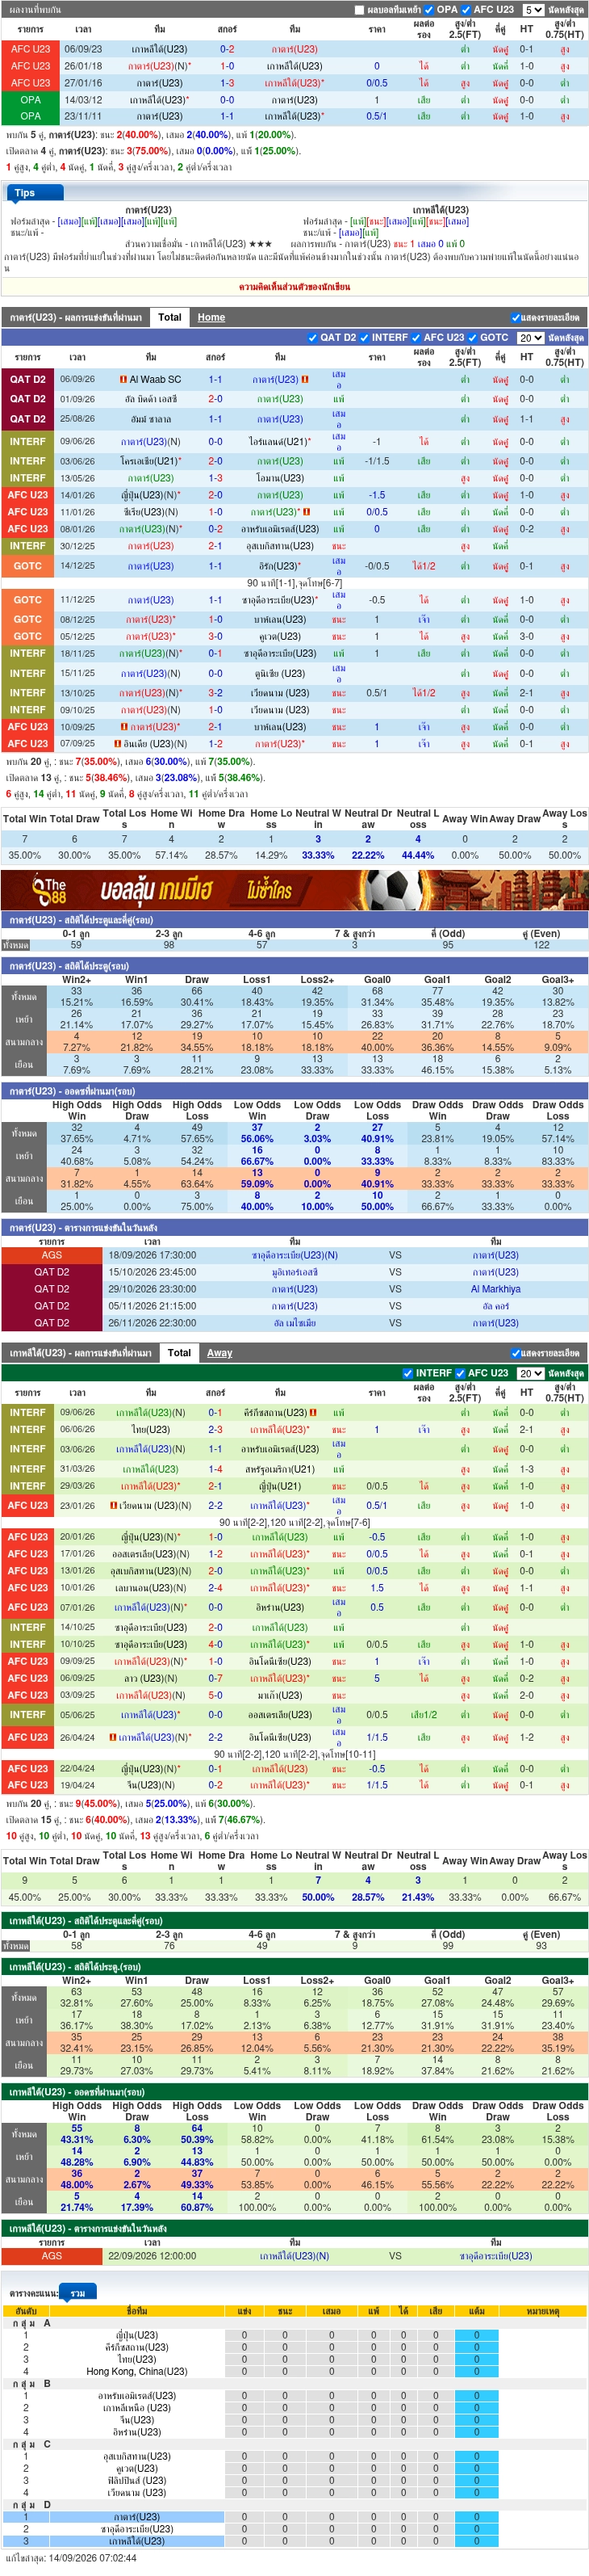Open 20 matches dropdown in เกาหลีใต้(U23) section
Viewport: 589px width, 2576px height.
coord(530,1373)
